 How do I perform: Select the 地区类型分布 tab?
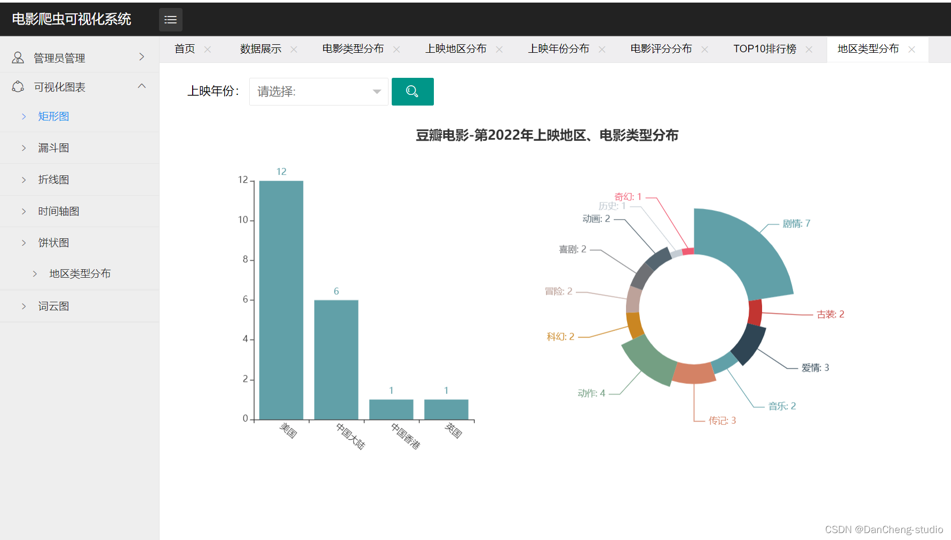click(868, 49)
